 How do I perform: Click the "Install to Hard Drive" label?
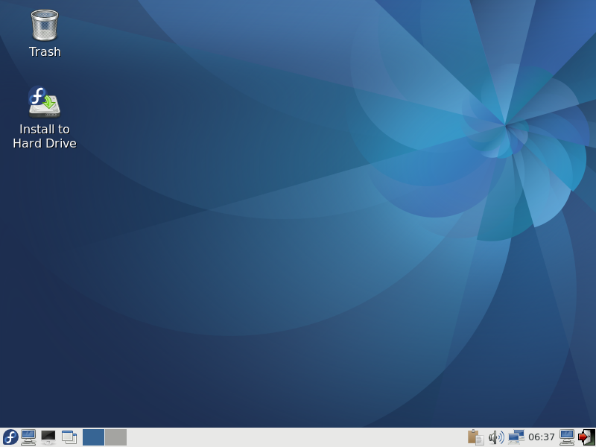pyautogui.click(x=45, y=136)
